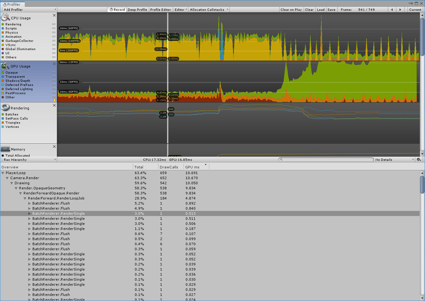Step to the next frame arrow
This screenshot has height=301, width=425.
pyautogui.click(x=400, y=10)
